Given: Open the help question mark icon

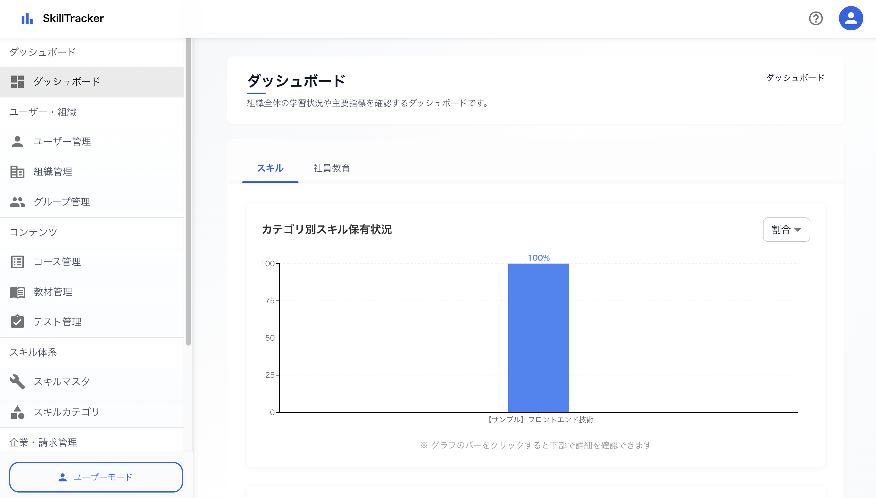Looking at the screenshot, I should [x=816, y=19].
